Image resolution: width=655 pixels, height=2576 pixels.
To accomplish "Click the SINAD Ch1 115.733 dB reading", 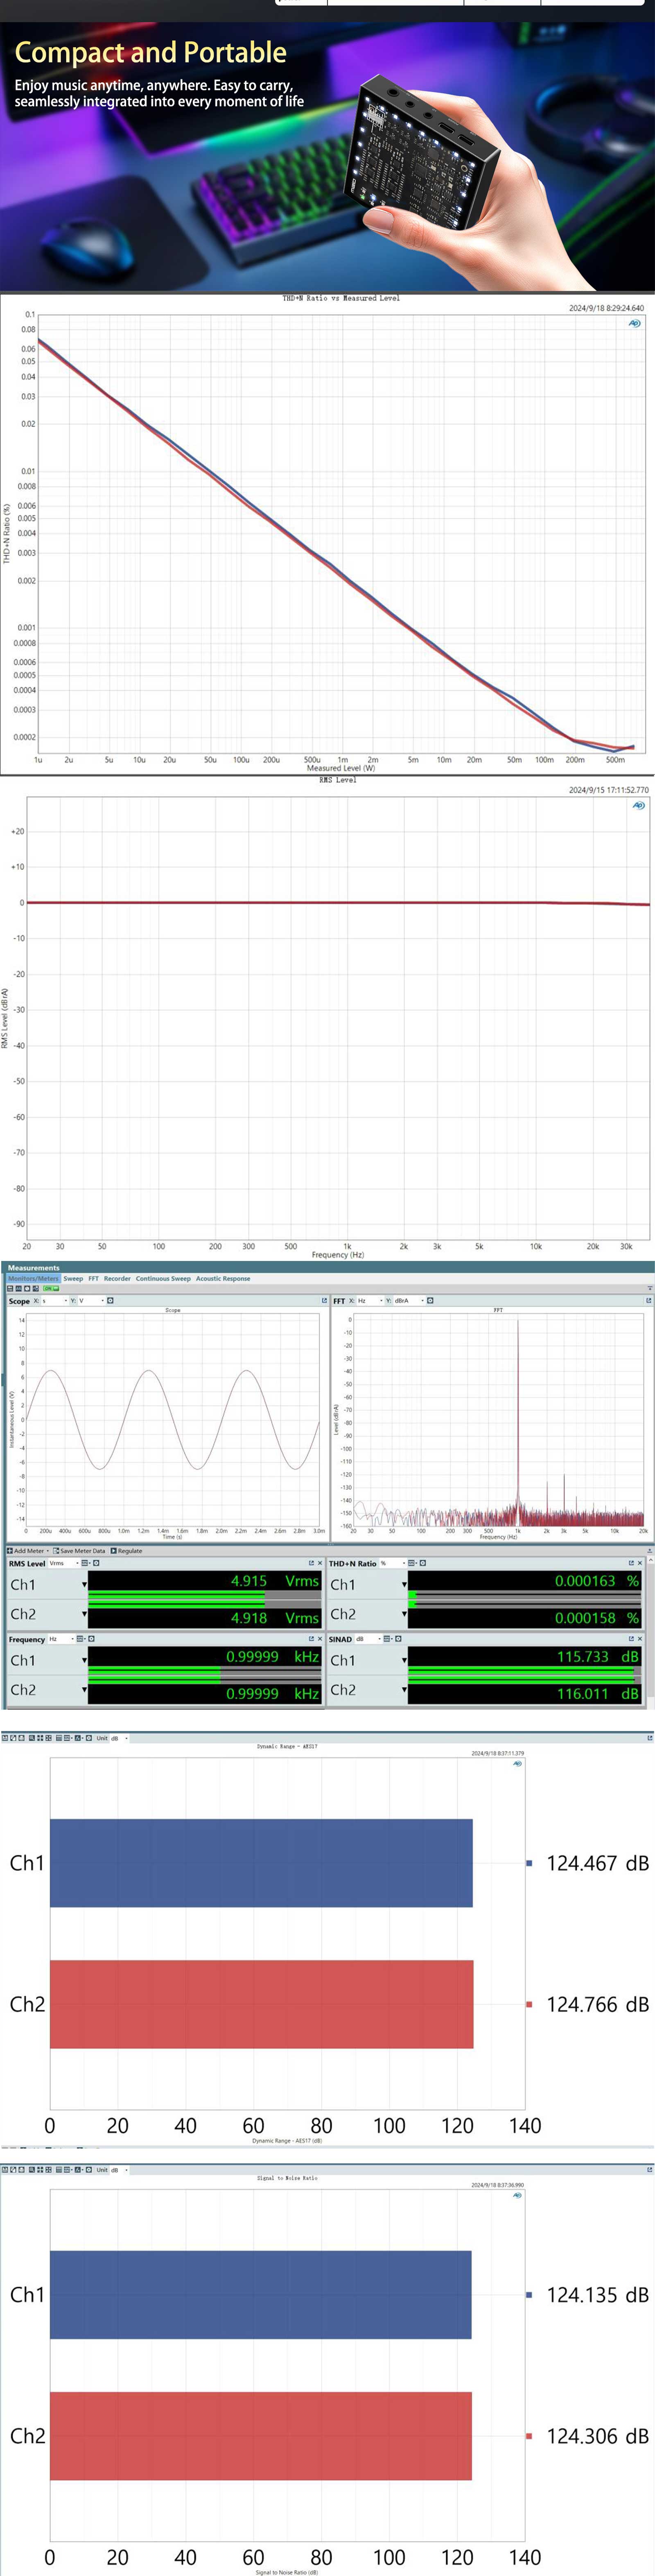I will [597, 1657].
